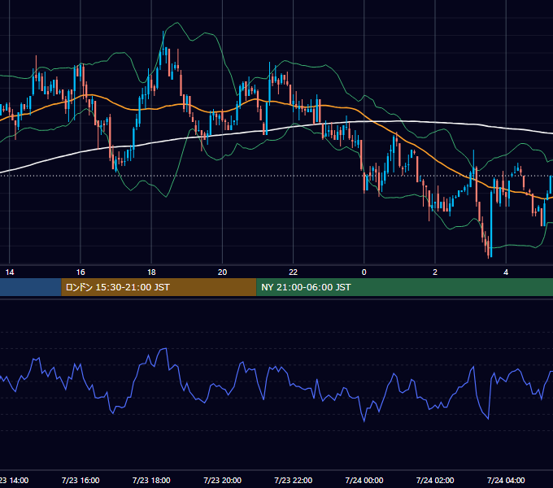The image size is (553, 488).
Task: Click the 7/23 18:00 time label
Action: click(x=151, y=480)
